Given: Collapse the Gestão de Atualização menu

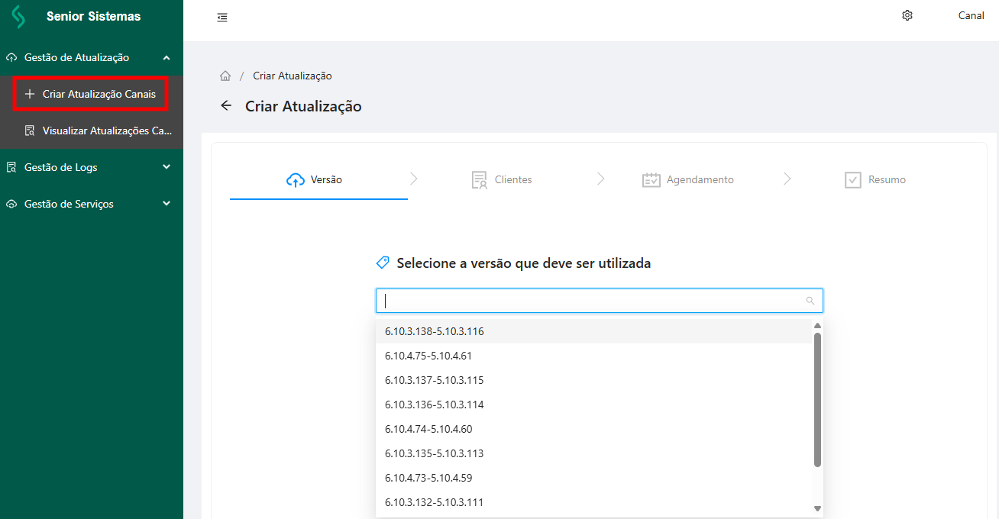Looking at the screenshot, I should pyautogui.click(x=166, y=57).
